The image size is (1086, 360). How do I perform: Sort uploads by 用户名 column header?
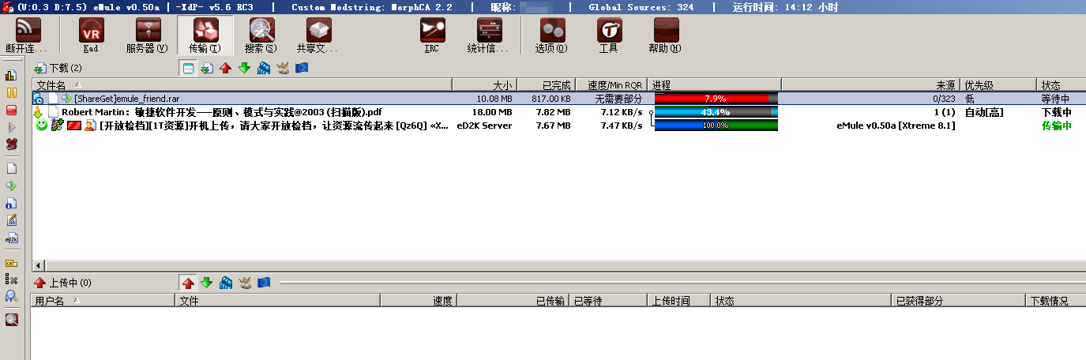103,301
